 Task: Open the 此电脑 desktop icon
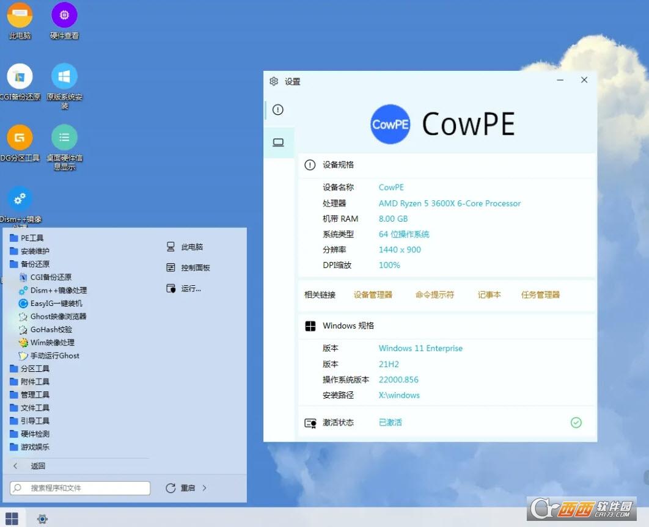tap(20, 21)
